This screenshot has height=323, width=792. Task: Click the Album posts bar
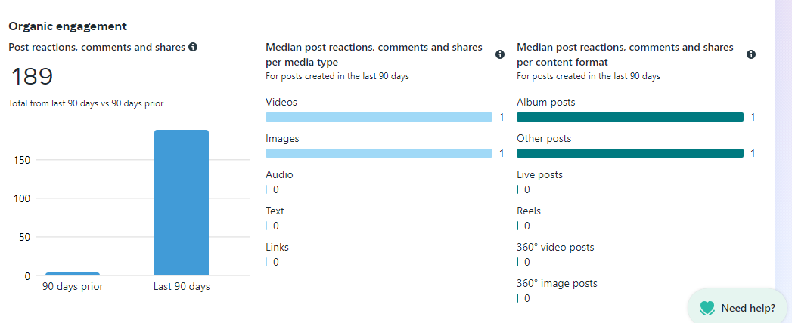(x=629, y=117)
